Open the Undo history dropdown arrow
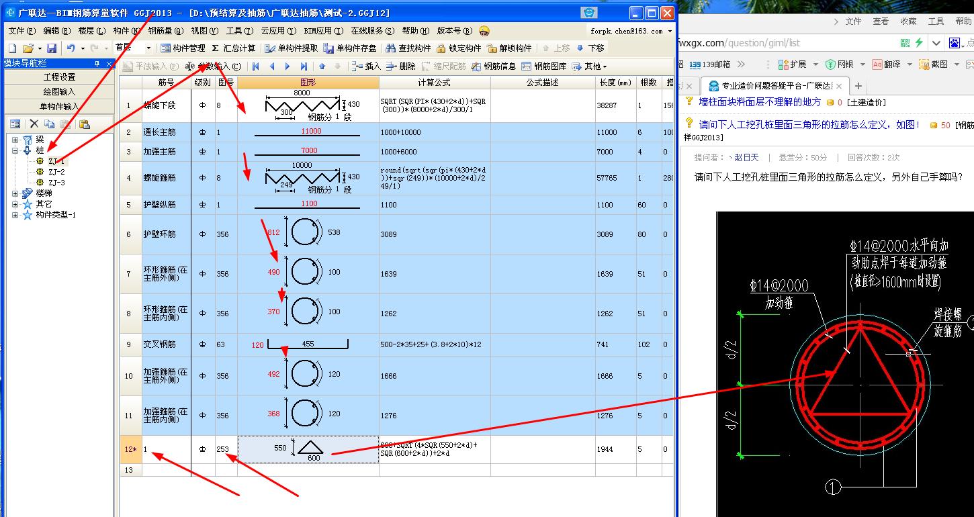This screenshot has width=974, height=517. [x=83, y=48]
